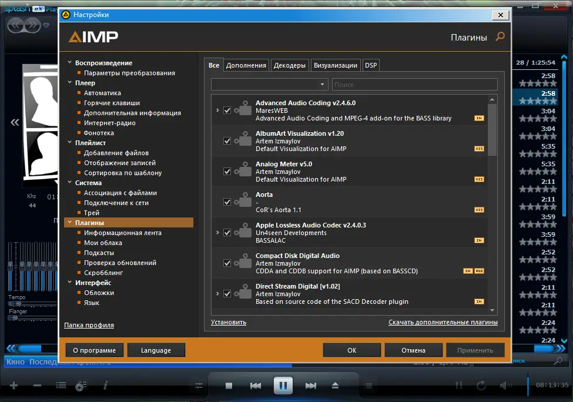Click plugin icon of Compact Disk Digital Audio
Screen dimensions: 573x402
(243, 262)
